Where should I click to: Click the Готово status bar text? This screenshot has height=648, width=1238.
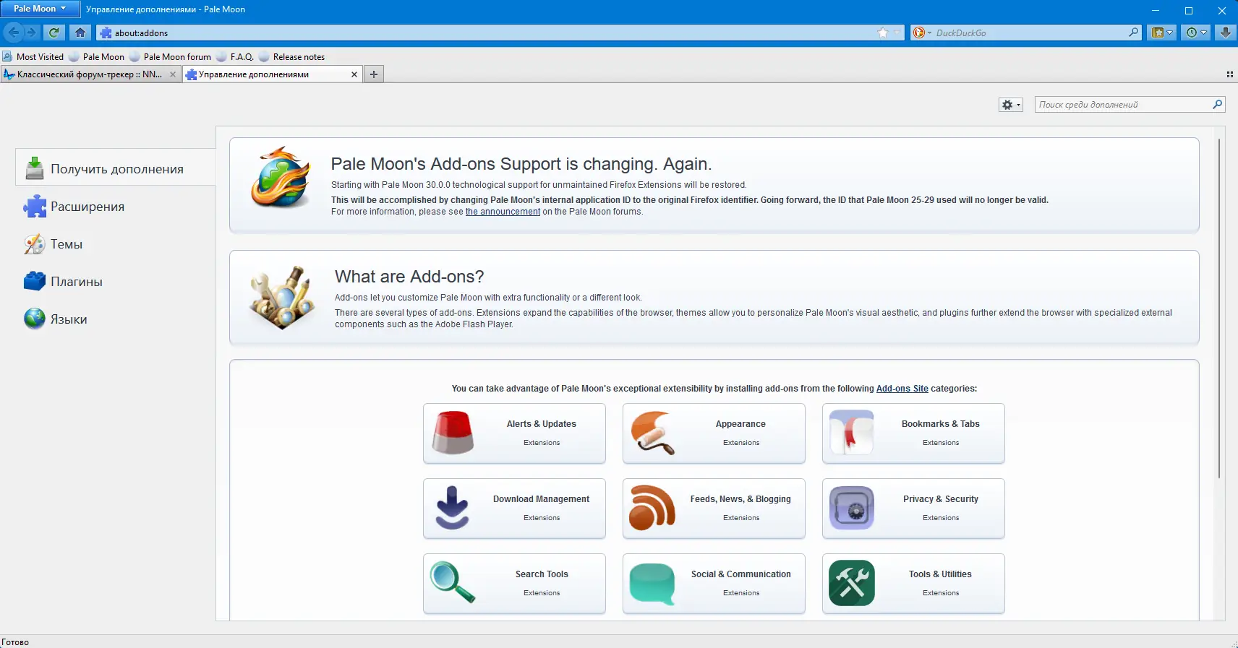15,642
